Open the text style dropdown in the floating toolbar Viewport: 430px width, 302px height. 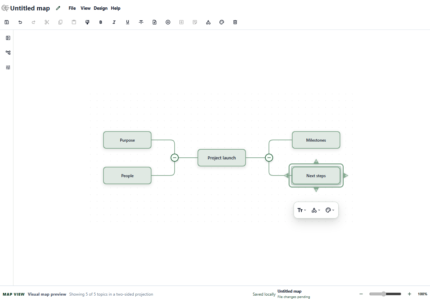(302, 210)
